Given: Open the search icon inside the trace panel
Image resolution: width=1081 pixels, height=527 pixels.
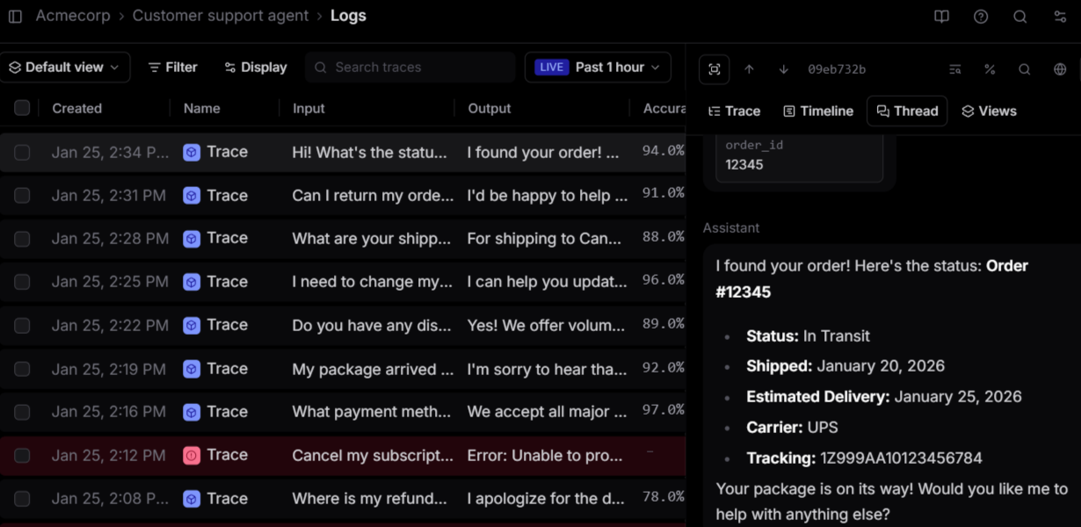Looking at the screenshot, I should click(1024, 69).
